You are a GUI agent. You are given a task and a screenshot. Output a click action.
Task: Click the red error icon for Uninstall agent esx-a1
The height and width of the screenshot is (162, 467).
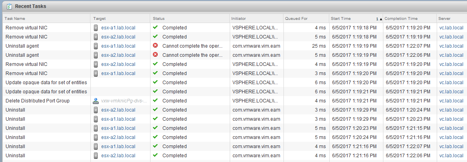coord(155,46)
